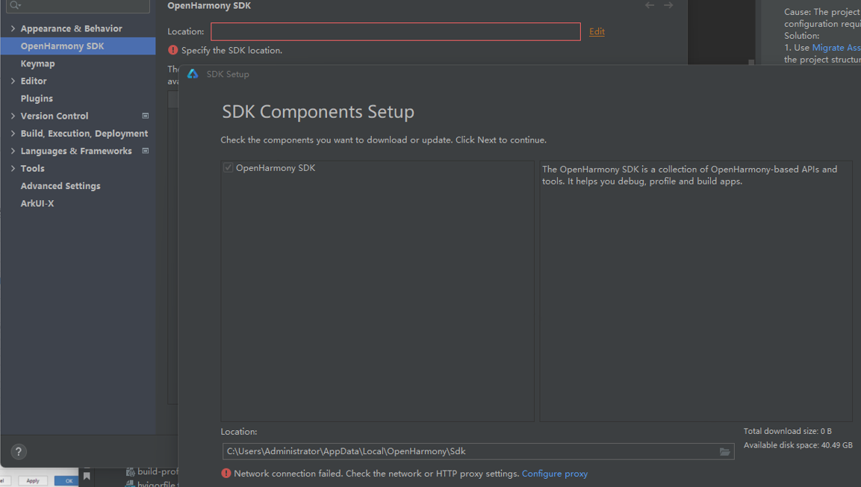Click the Migrate Assistant link in the notification
The image size is (861, 487).
[x=836, y=48]
